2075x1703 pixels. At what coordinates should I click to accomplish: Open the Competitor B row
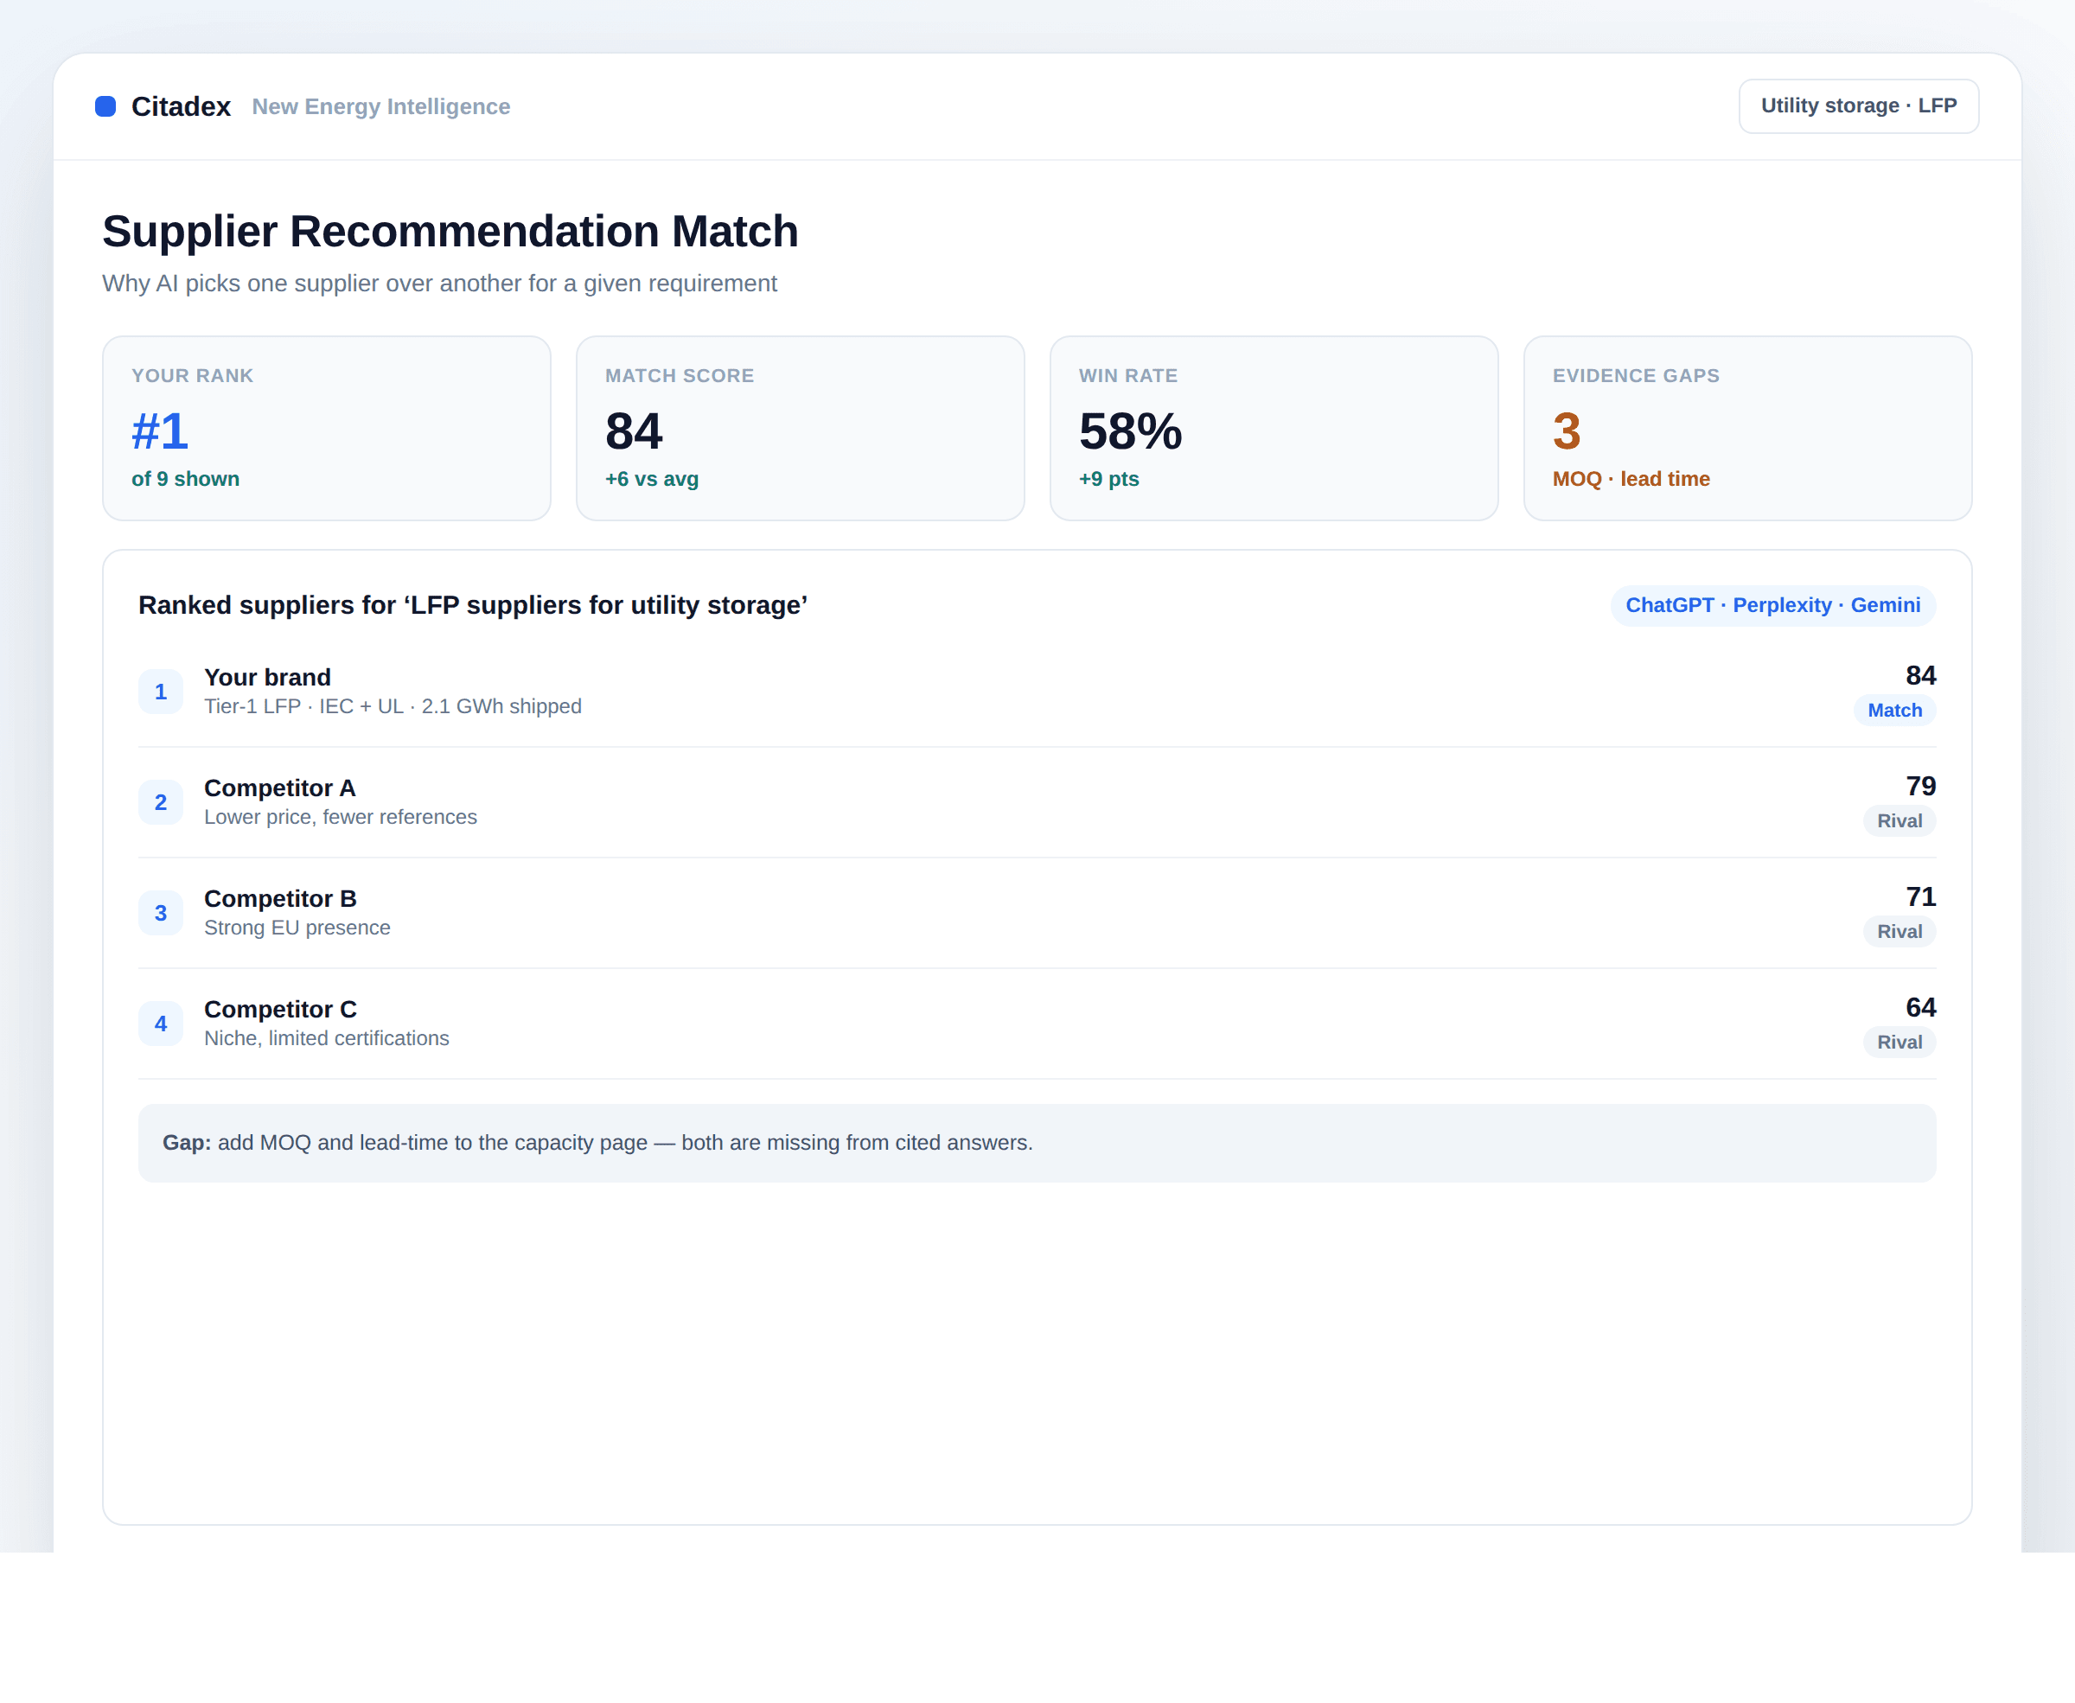(1037, 913)
